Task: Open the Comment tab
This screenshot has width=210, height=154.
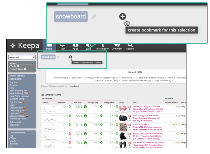Action: (x=117, y=47)
